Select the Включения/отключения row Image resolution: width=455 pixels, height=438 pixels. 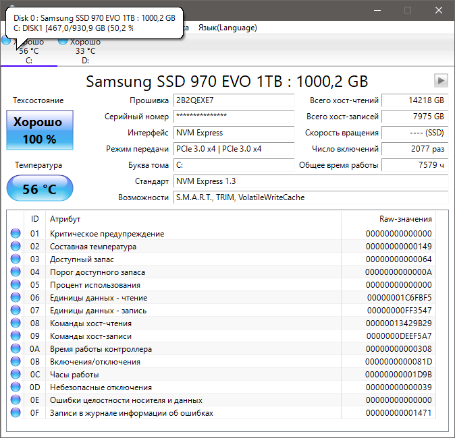pyautogui.click(x=221, y=362)
